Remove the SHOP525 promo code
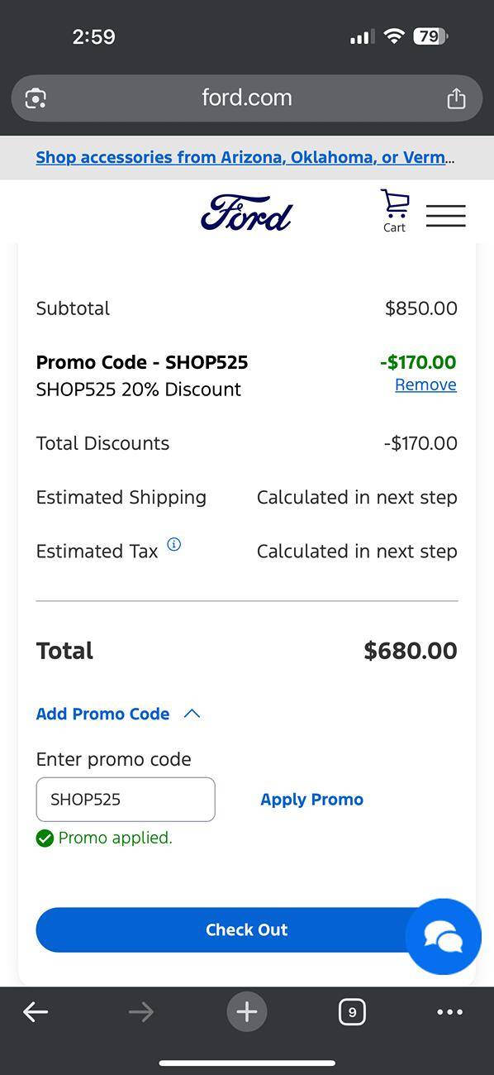 coord(425,385)
